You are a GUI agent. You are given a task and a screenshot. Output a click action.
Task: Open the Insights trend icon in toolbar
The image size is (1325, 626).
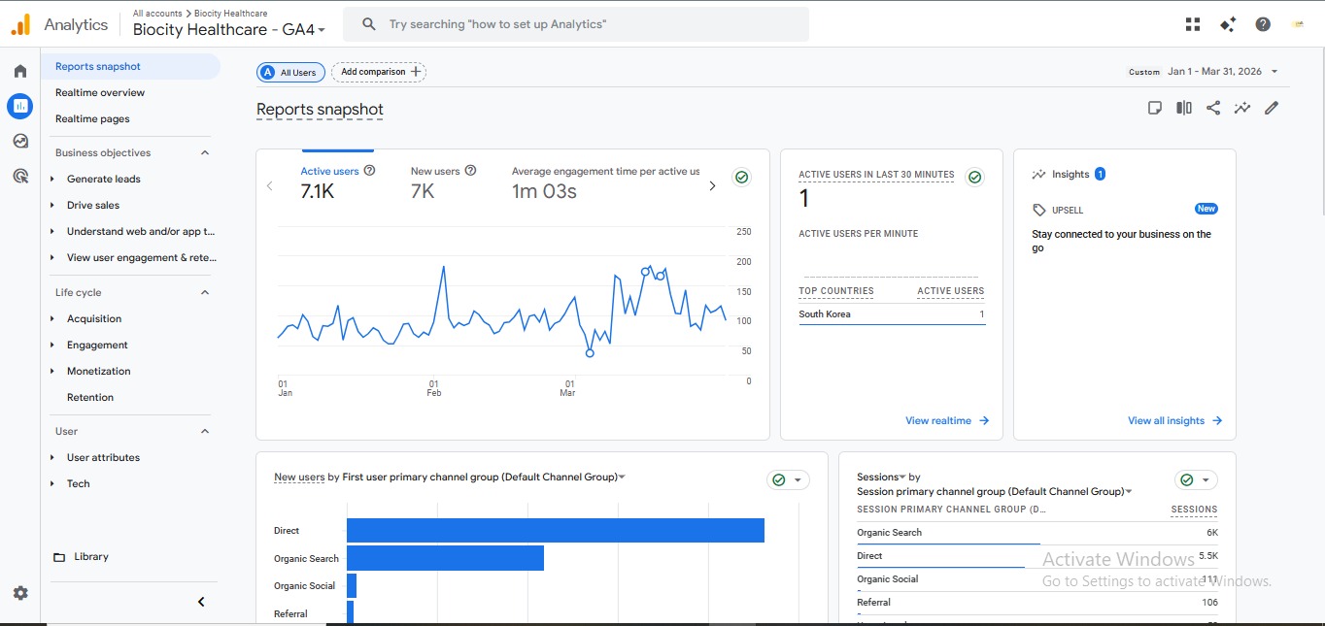tap(1242, 108)
